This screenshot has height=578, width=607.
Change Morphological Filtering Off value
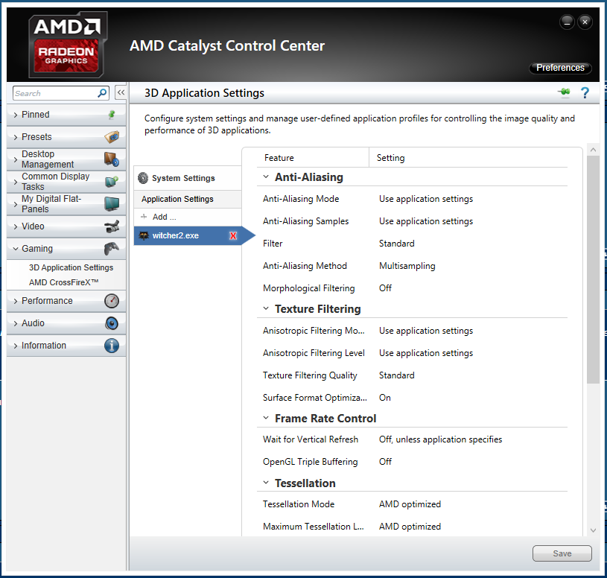click(x=385, y=288)
